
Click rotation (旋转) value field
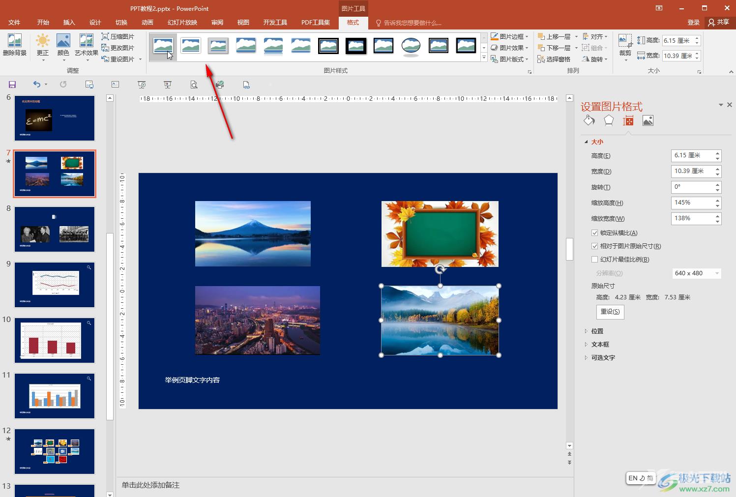pyautogui.click(x=693, y=187)
